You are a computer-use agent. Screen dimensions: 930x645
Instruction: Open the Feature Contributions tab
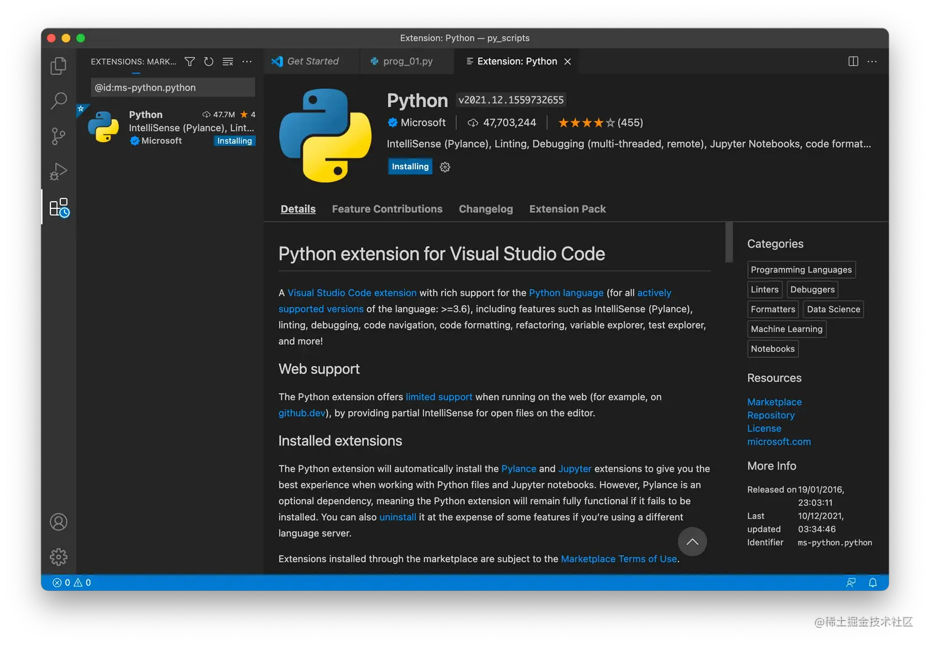387,209
